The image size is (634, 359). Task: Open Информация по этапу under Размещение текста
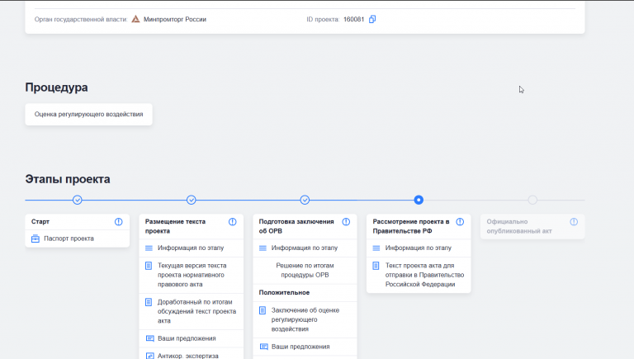pos(192,248)
